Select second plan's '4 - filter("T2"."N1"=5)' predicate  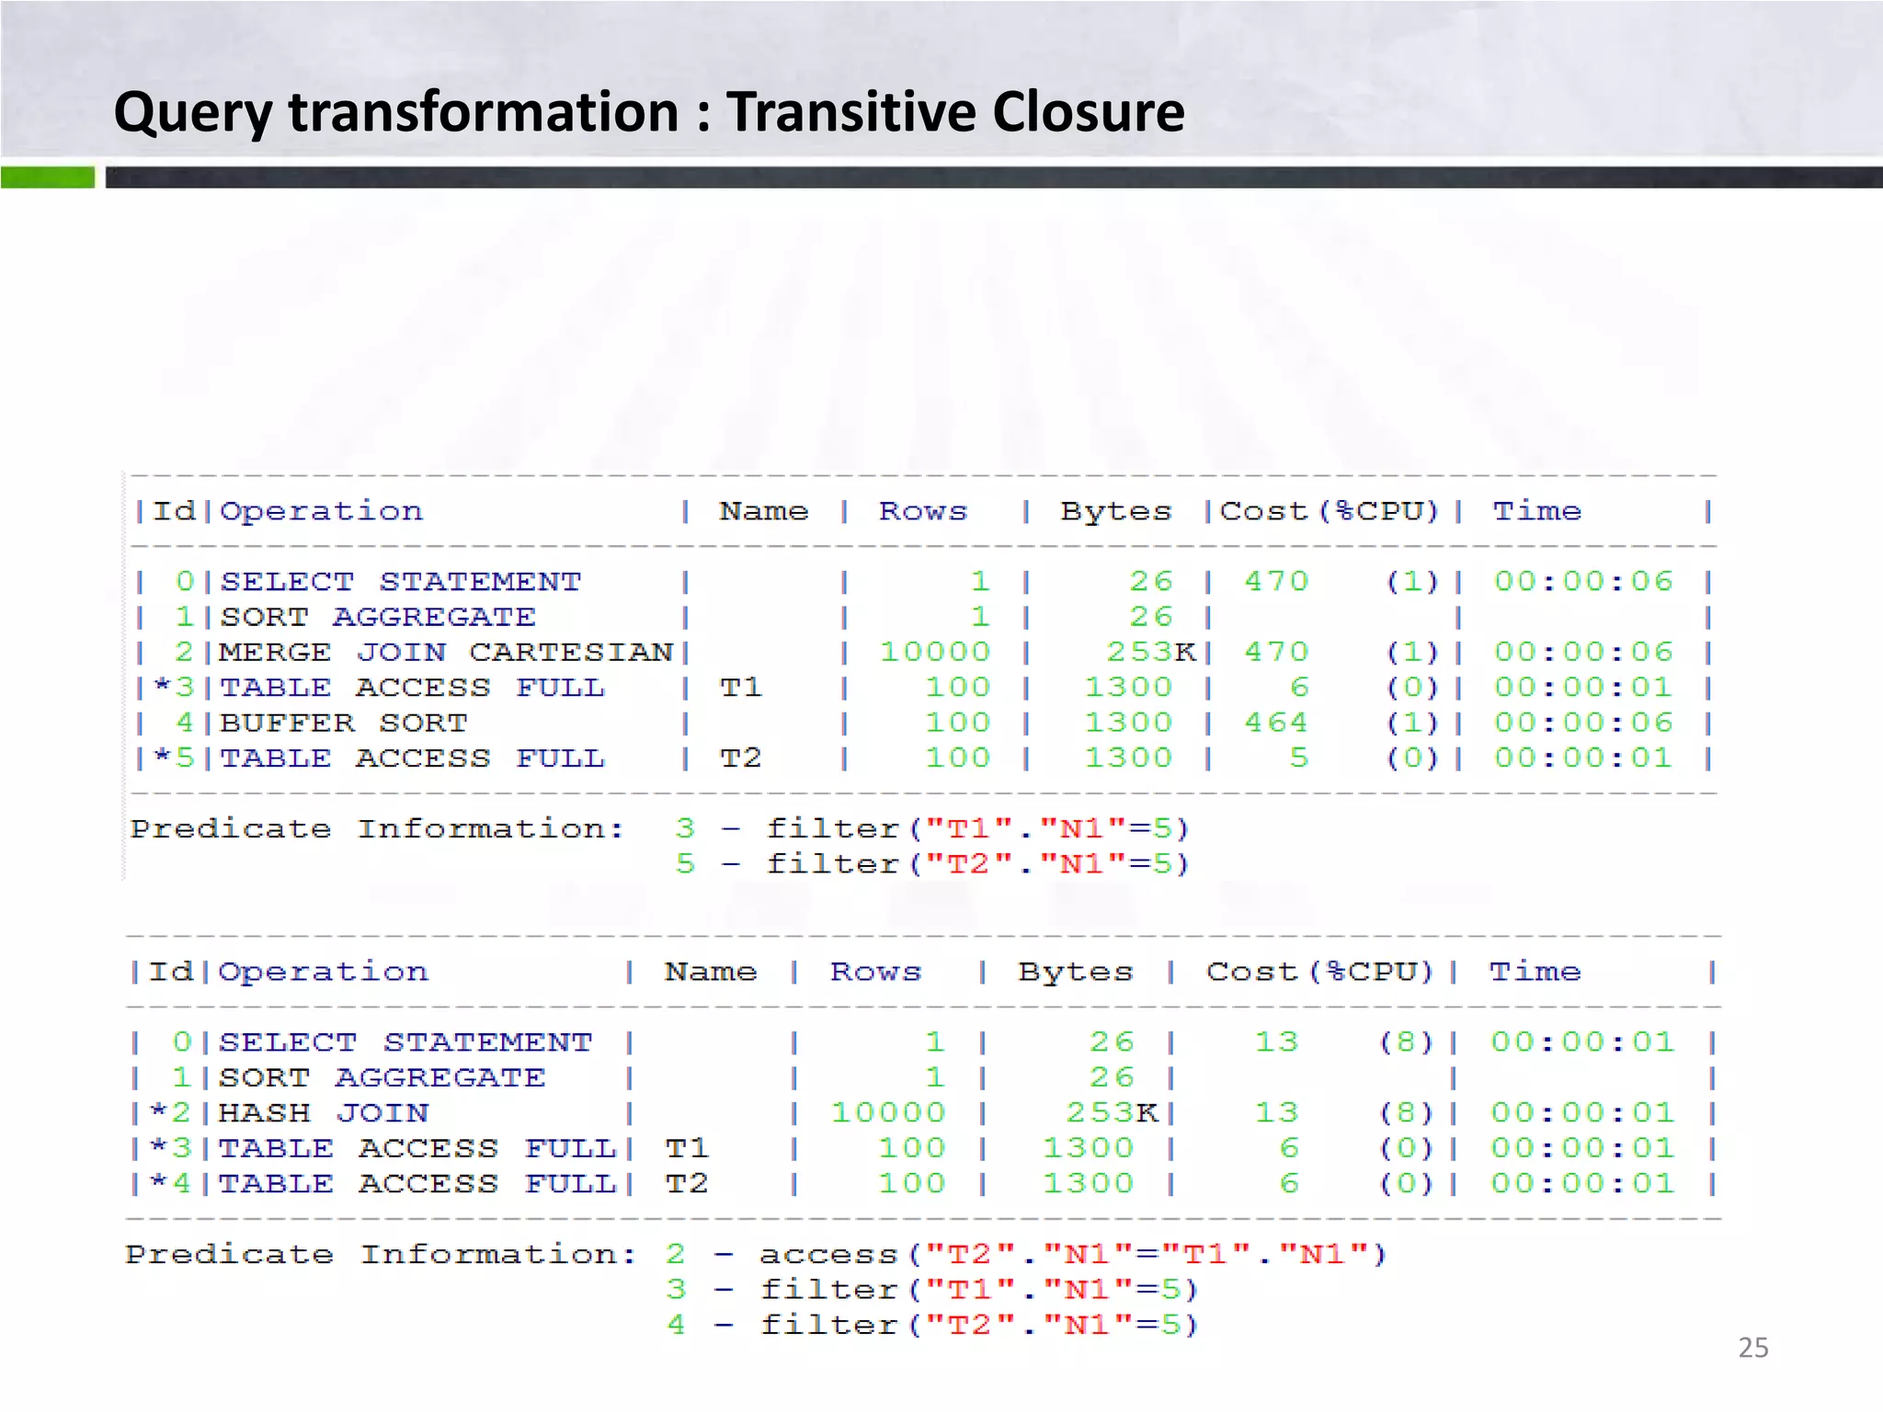932,1325
